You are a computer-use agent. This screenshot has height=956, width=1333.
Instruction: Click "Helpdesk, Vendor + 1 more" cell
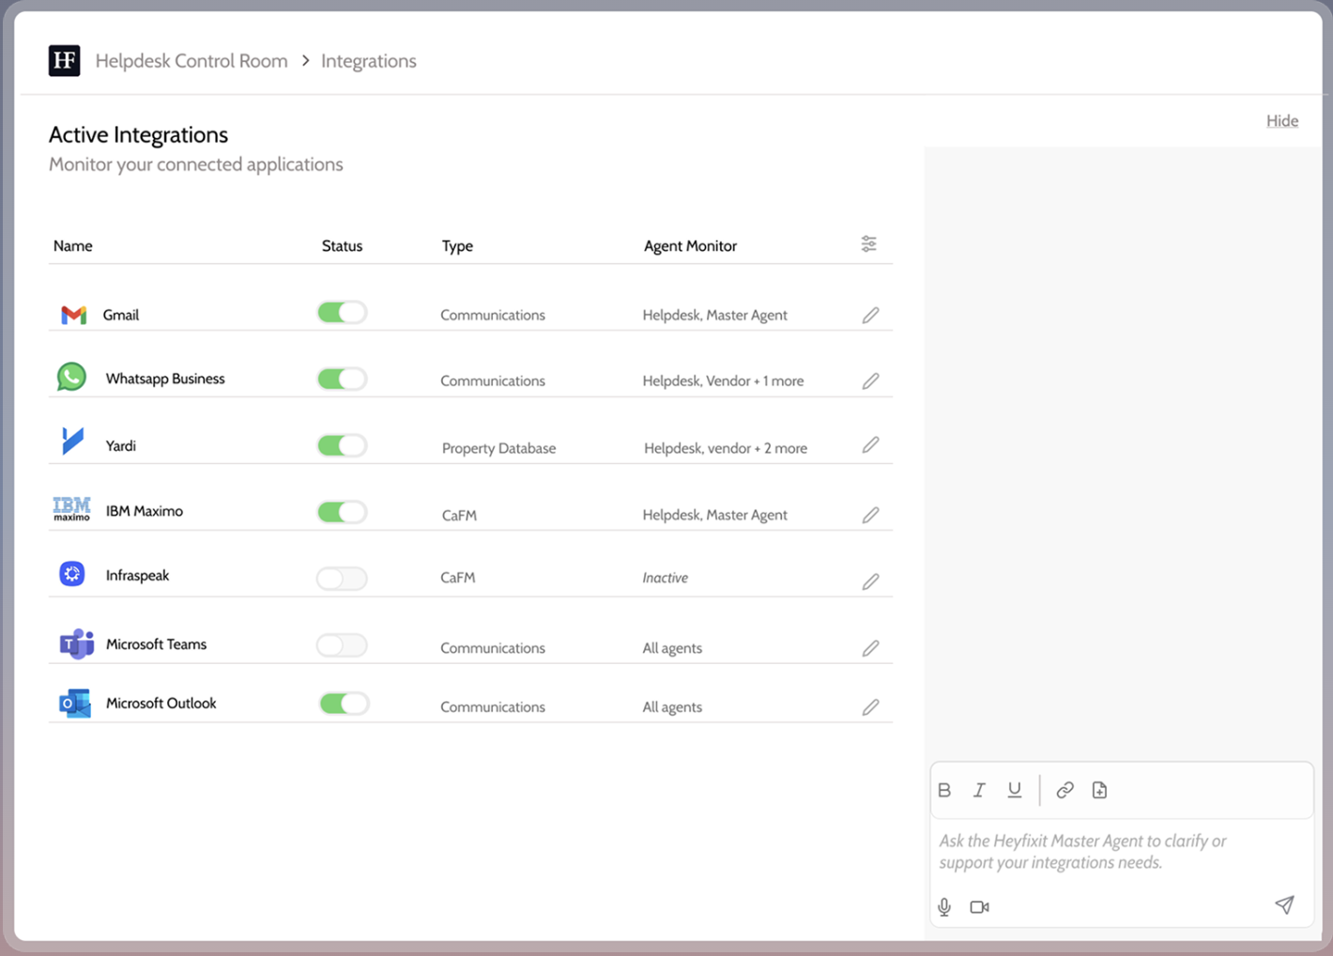723,381
